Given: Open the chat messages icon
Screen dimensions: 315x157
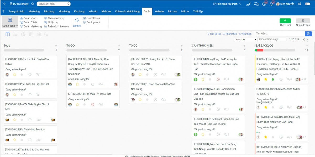Looking at the screenshot, I should (x=256, y=4).
